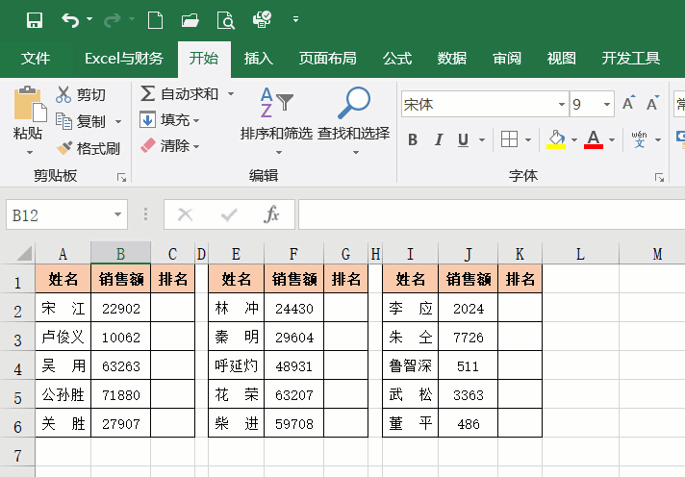The image size is (685, 477).
Task: Expand the Copy (复制) dropdown arrow
Action: pyautogui.click(x=118, y=121)
